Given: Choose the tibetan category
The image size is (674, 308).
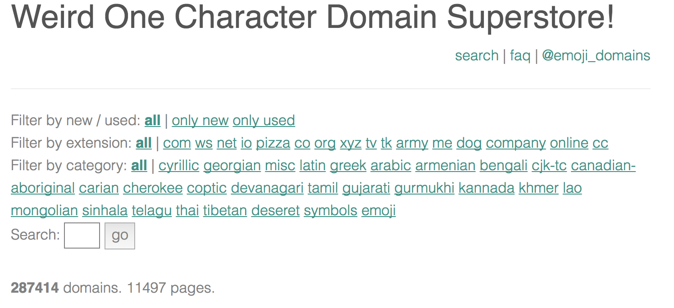Looking at the screenshot, I should [225, 210].
